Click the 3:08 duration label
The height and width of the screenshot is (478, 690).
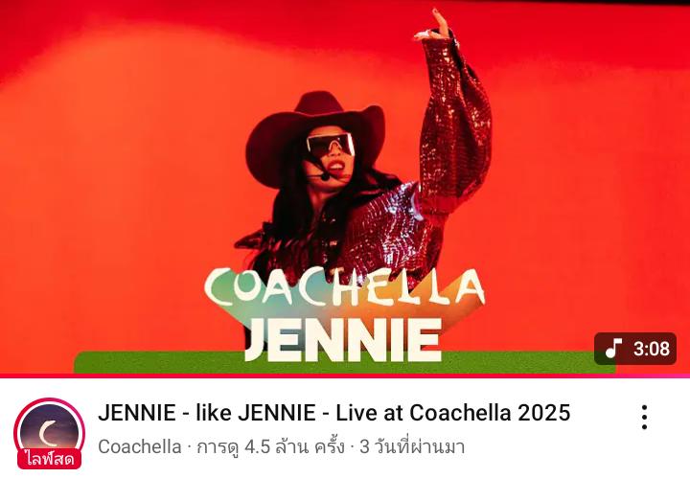click(x=652, y=349)
